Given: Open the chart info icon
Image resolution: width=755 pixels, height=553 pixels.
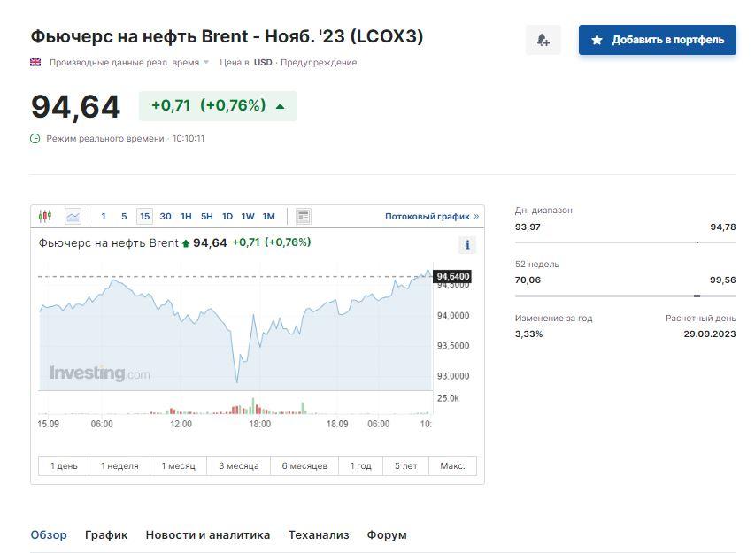Looking at the screenshot, I should click(467, 245).
